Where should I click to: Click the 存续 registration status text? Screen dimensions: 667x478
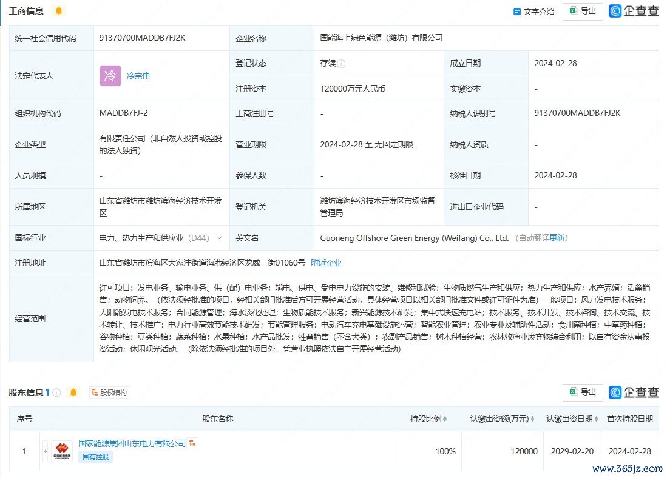(x=328, y=63)
